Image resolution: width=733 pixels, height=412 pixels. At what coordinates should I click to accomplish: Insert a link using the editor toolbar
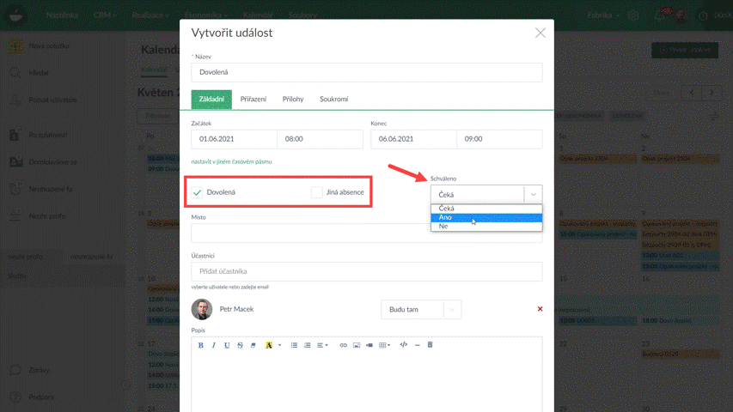(x=344, y=345)
